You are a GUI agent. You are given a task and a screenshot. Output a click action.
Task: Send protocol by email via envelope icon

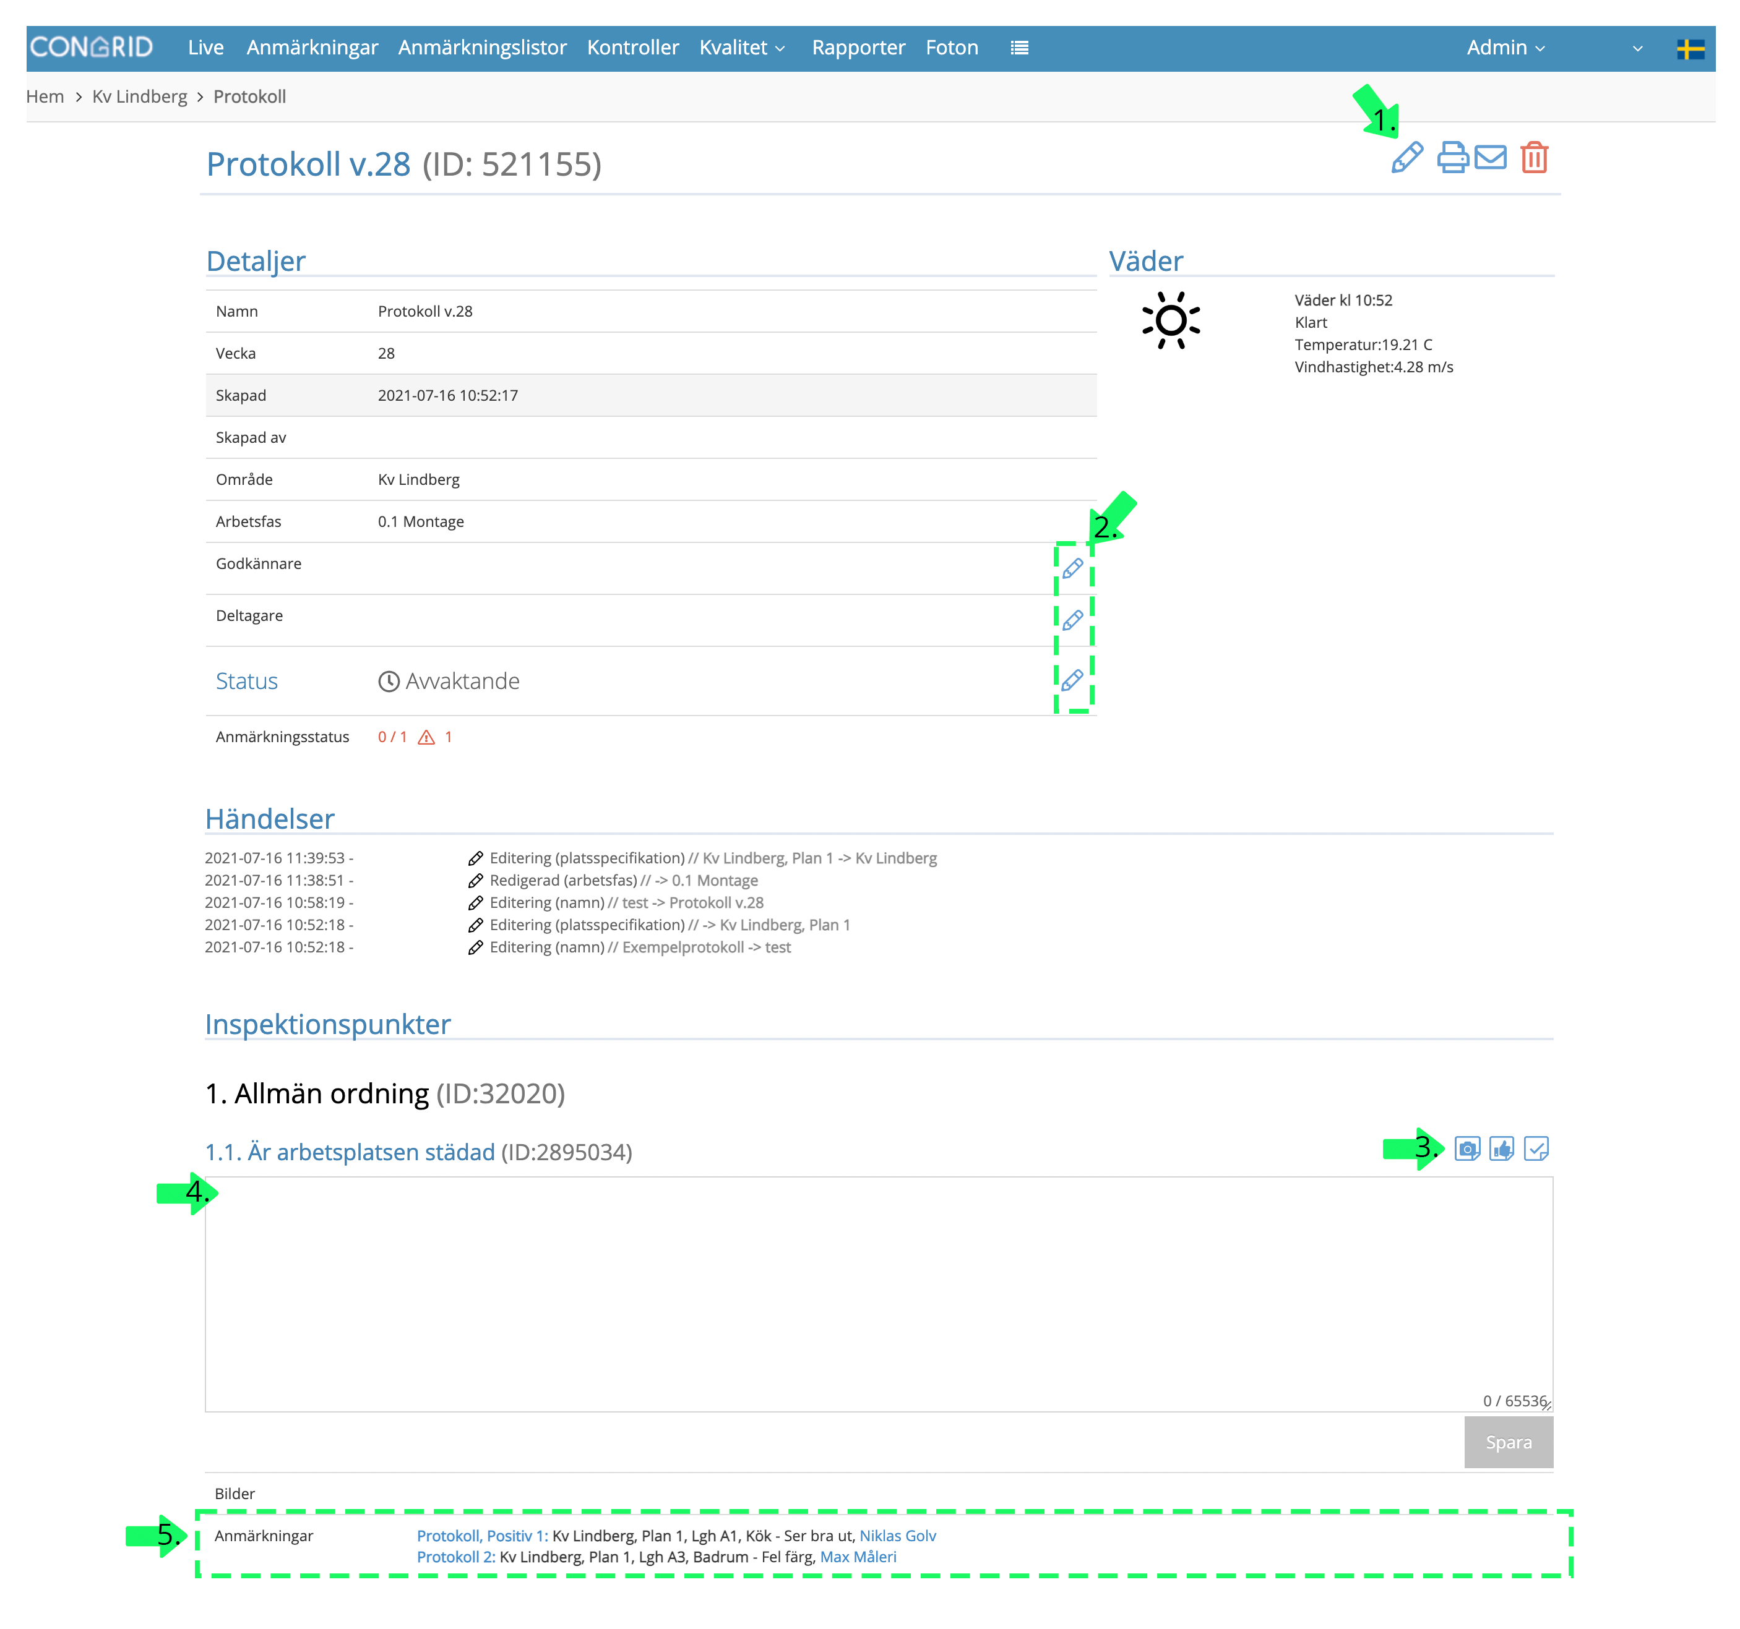click(x=1491, y=158)
